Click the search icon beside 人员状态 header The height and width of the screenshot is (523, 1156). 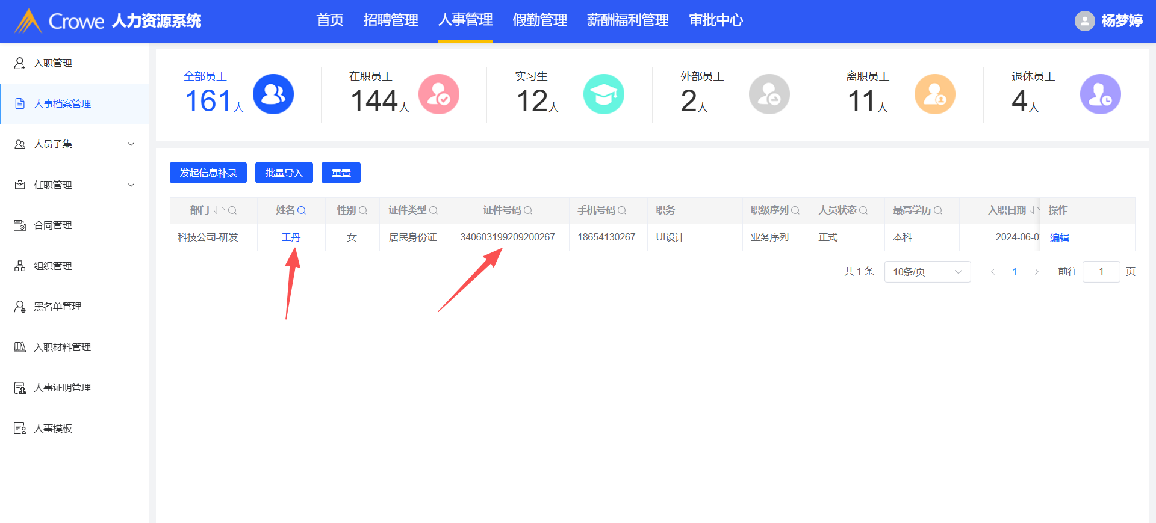(x=863, y=210)
